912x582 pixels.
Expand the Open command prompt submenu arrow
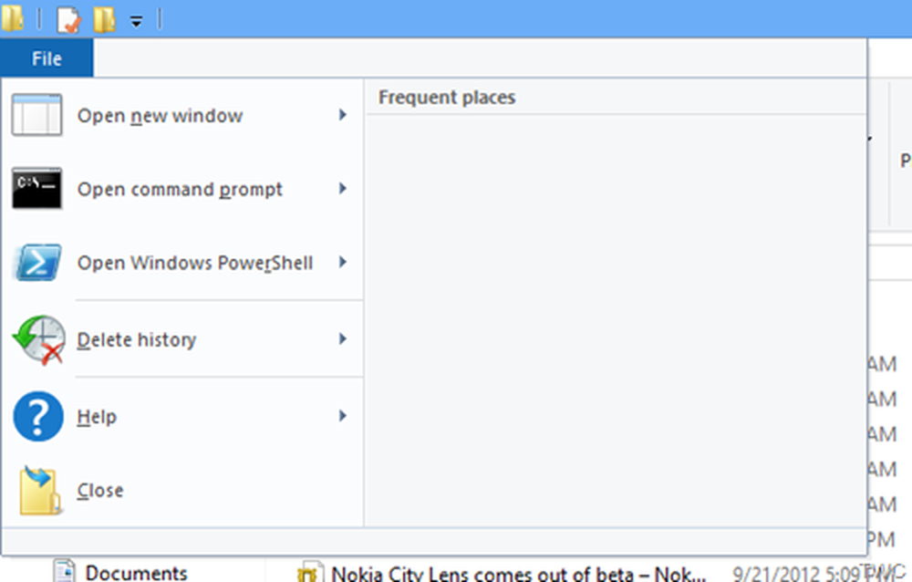(x=343, y=189)
